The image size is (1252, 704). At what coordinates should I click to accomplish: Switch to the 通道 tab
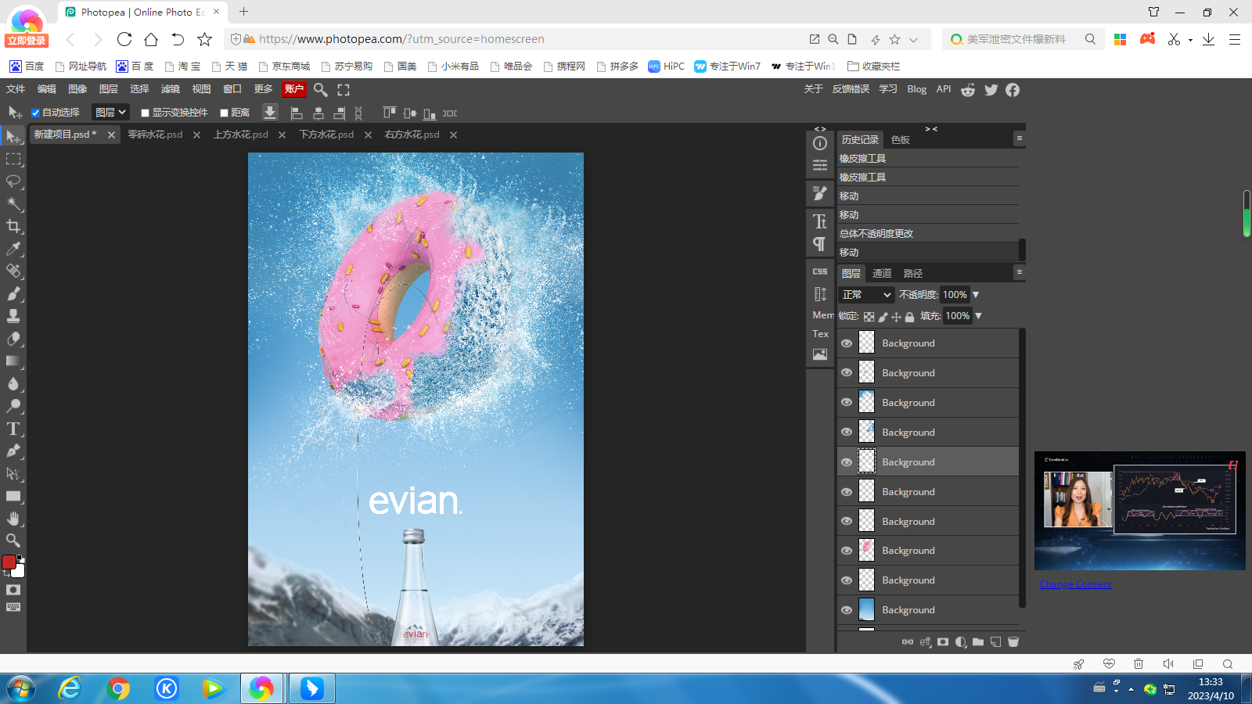coord(882,274)
